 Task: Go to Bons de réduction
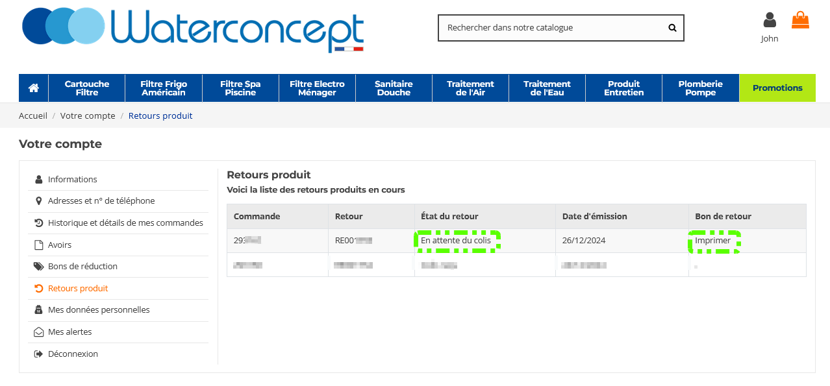pyautogui.click(x=82, y=267)
